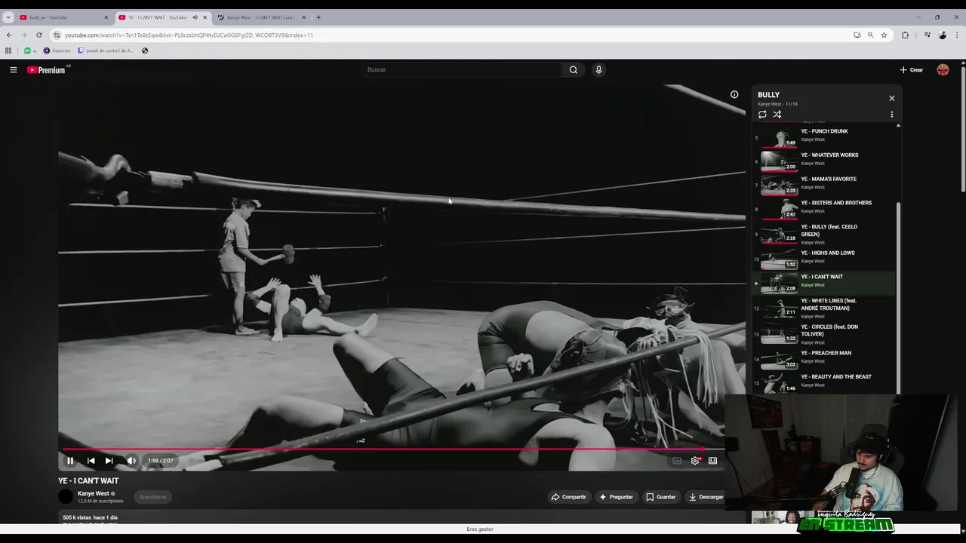Open media controls icon in toolbar
966x543 pixels.
928,35
